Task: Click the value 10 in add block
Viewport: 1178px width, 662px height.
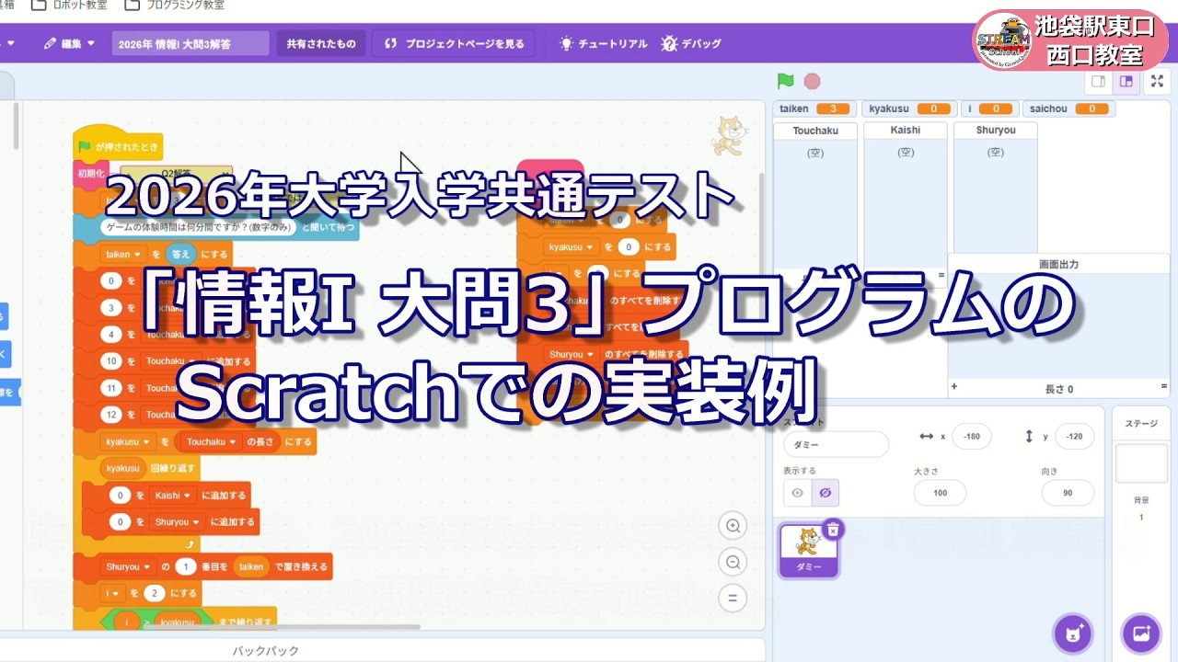Action: click(111, 361)
